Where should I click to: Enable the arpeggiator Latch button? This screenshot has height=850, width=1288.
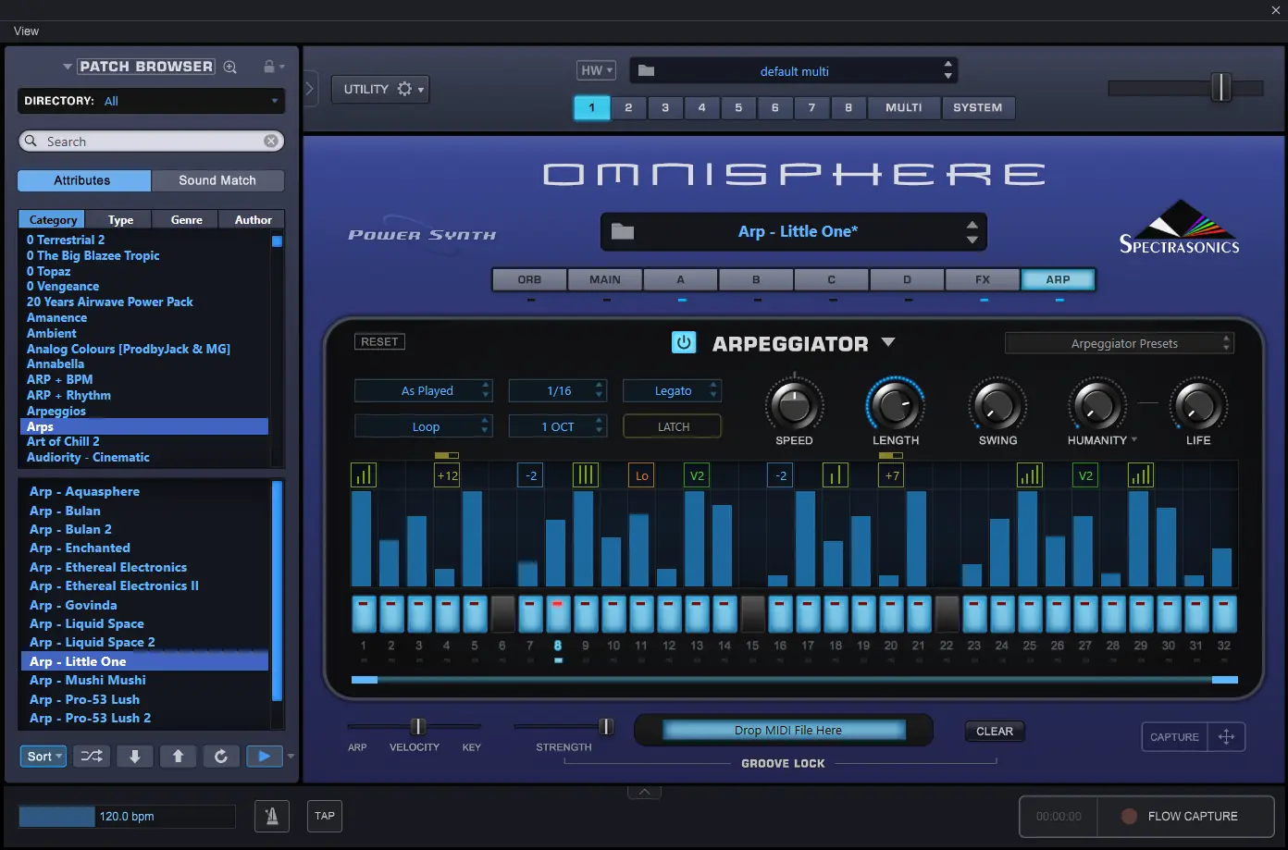(x=673, y=426)
